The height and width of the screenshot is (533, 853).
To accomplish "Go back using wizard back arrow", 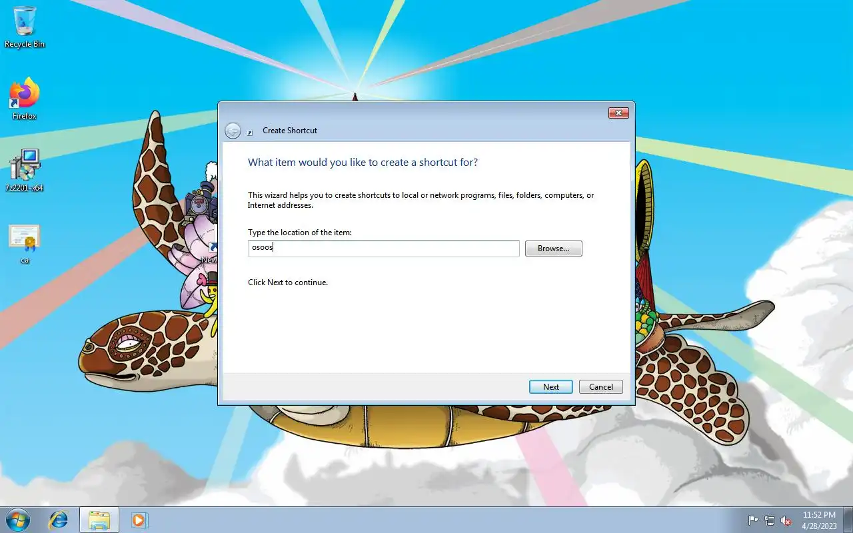I will (233, 131).
